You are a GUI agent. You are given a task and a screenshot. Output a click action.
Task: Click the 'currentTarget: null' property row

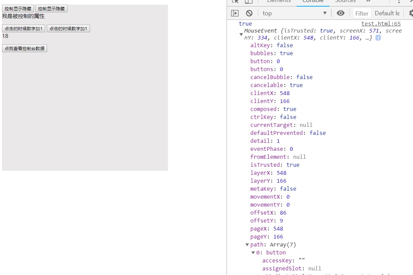(282, 125)
